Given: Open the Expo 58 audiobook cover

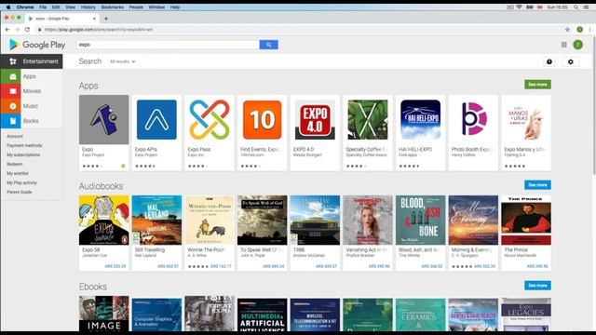Looking at the screenshot, I should (x=103, y=220).
